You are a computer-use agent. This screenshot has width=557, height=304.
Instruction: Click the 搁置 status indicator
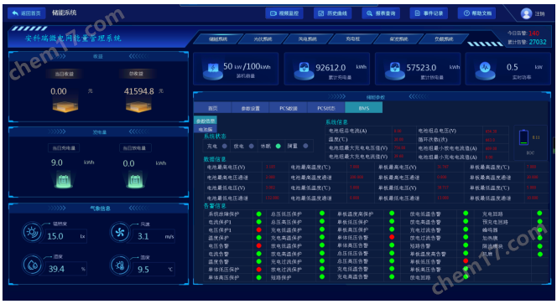click(x=305, y=147)
